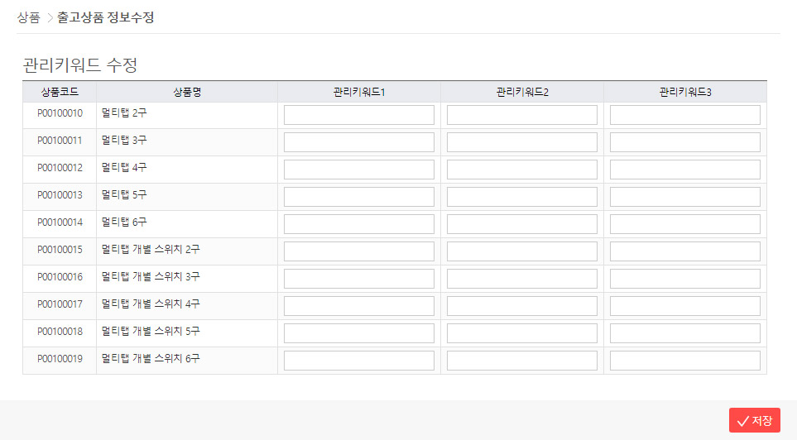
Task: Click the 관리키워드2 column header
Action: pos(521,92)
